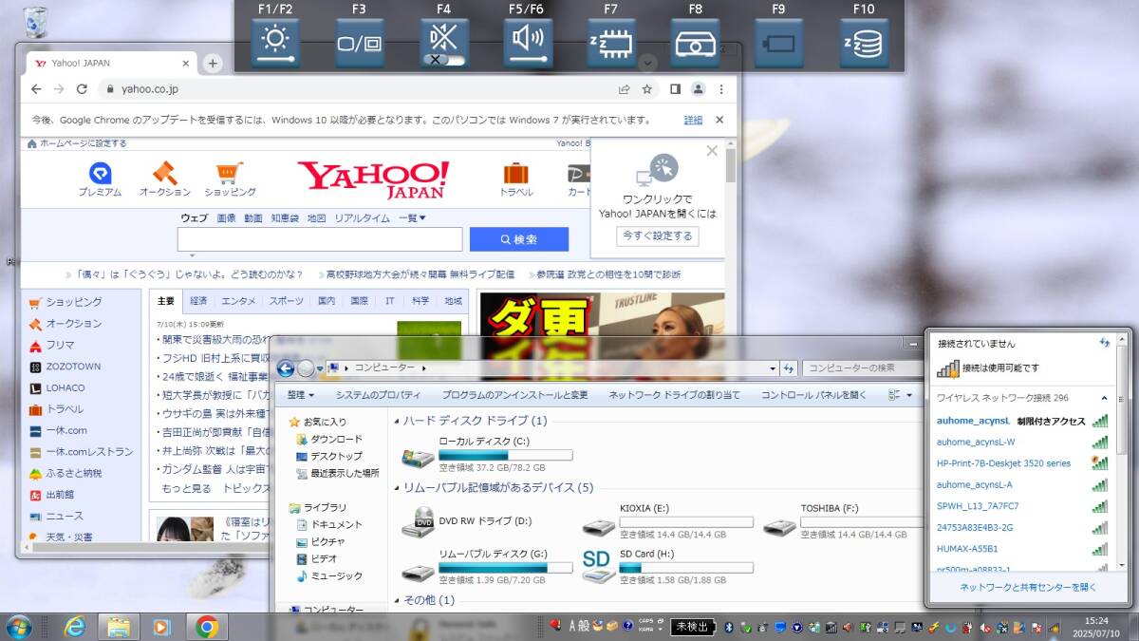Viewport: 1139px width, 641px height.
Task: Click the Yahoo search input box
Action: (320, 239)
